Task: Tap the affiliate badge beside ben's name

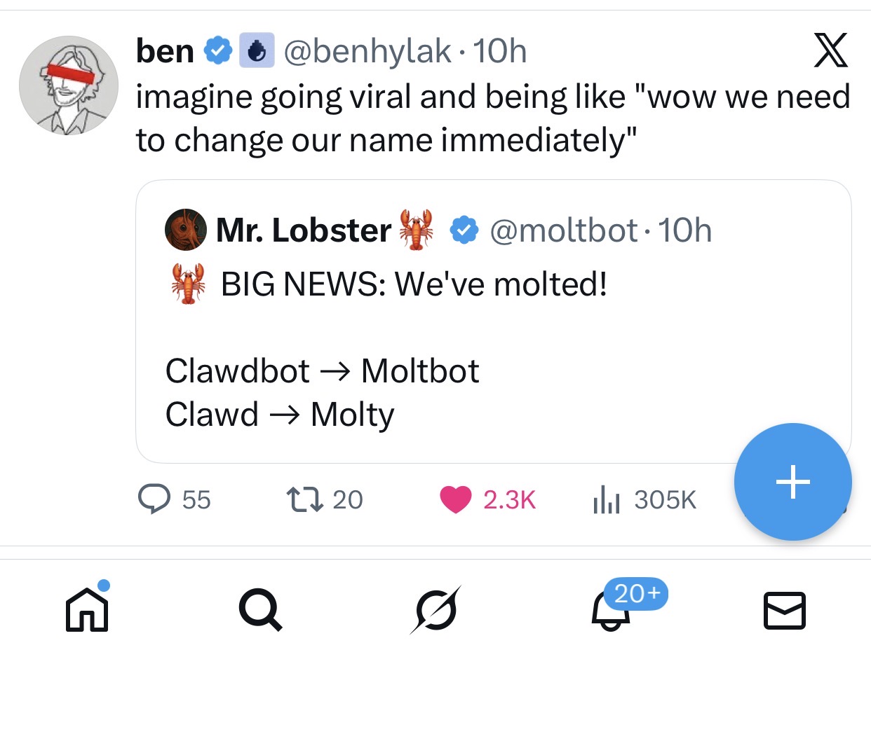Action: (x=257, y=51)
